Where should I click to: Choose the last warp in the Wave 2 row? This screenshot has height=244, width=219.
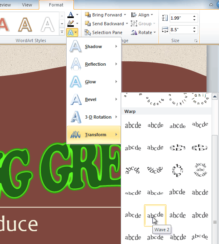200,216
